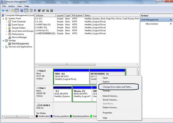This screenshot has height=123, width=173.
Task: Click the Refresh toolbar icon
Action: coord(31,10)
